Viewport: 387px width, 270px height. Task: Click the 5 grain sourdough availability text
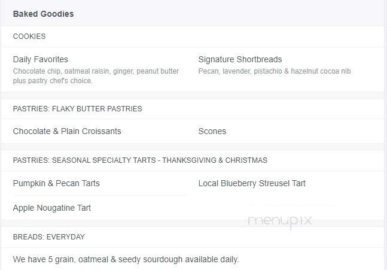(126, 259)
